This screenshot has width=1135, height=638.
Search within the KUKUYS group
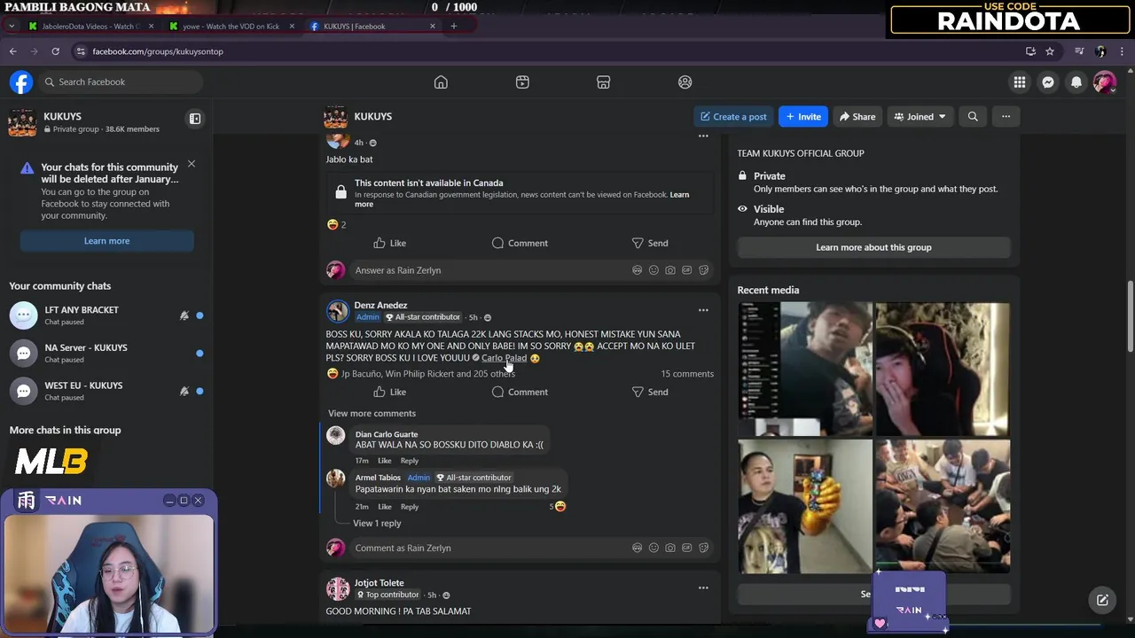(973, 116)
